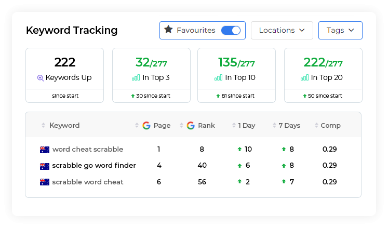Image resolution: width=388 pixels, height=228 pixels.
Task: Sort table by Keyword column arrows
Action: coord(43,125)
